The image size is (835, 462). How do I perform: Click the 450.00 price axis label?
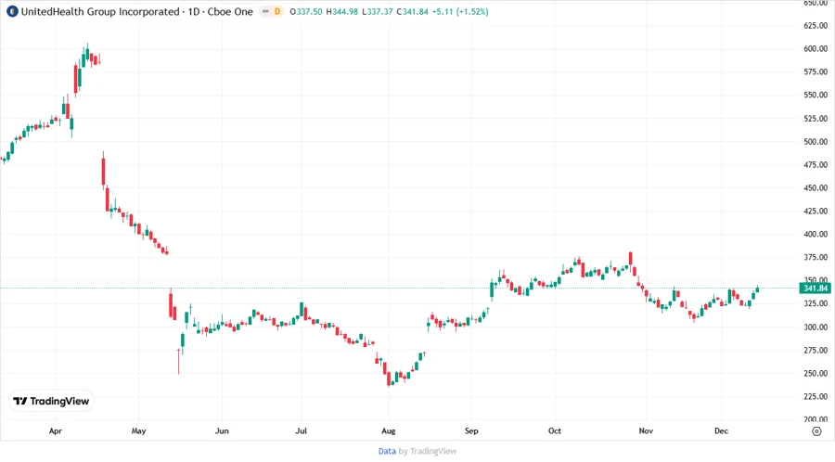click(x=816, y=188)
